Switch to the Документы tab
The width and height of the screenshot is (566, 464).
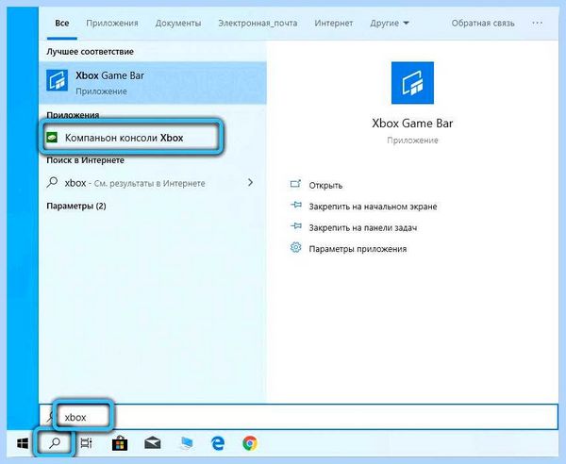coord(178,23)
